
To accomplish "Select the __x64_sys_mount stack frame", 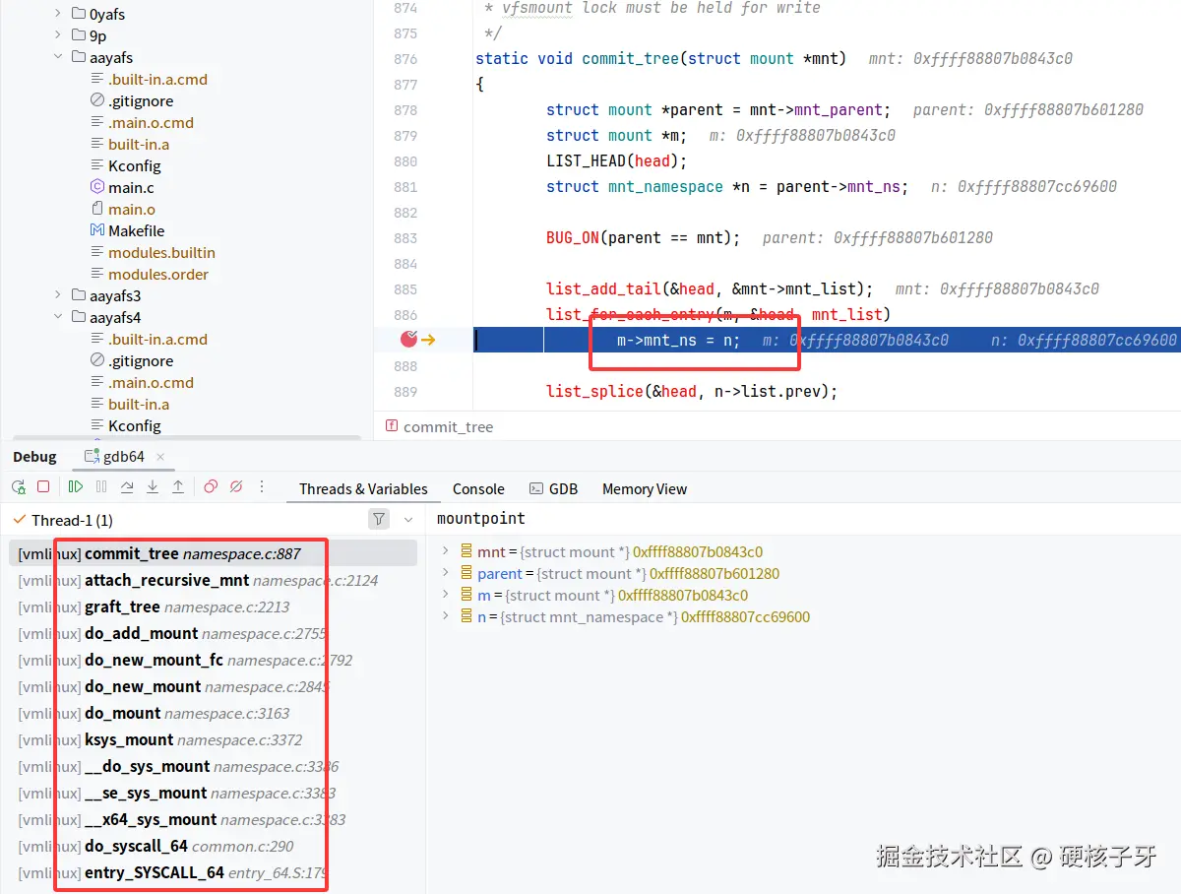I will click(x=213, y=819).
